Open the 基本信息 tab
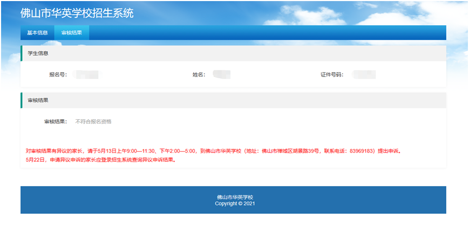The image size is (469, 239). [x=37, y=32]
